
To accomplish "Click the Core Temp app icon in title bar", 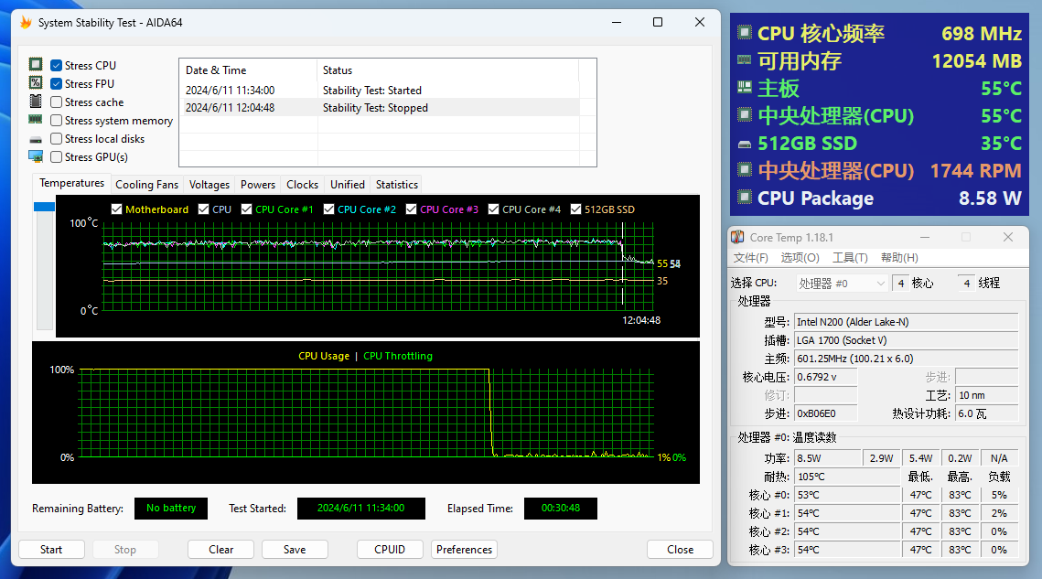I will [737, 237].
